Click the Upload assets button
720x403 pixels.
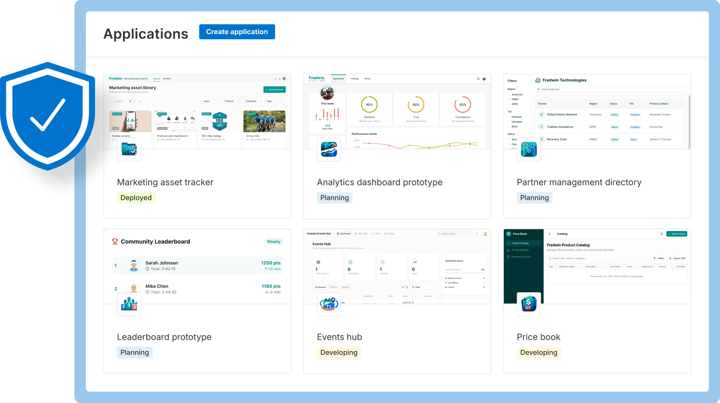click(275, 90)
